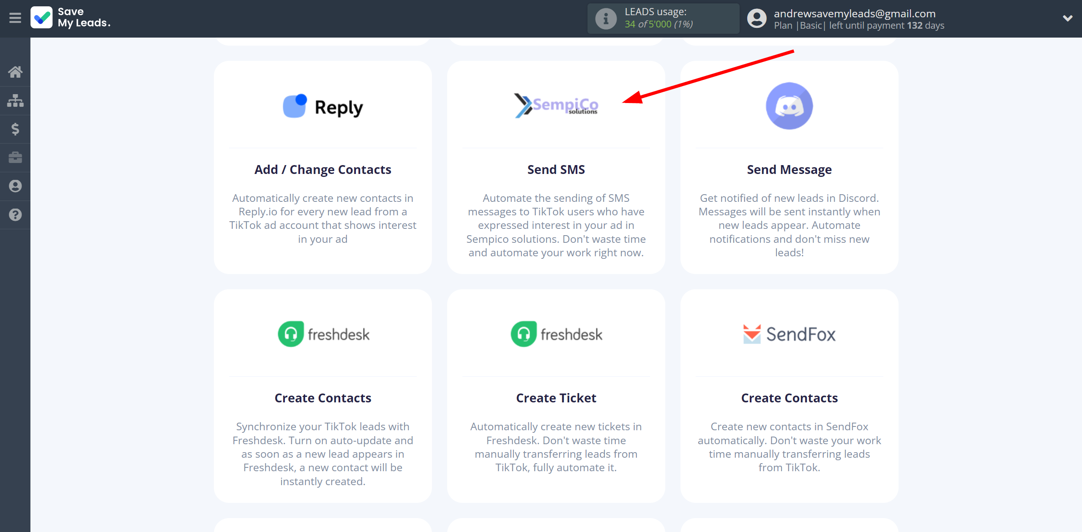Screen dimensions: 1082x532
Task: Click the hierarchy/connections icon in sidebar
Action: coord(15,99)
